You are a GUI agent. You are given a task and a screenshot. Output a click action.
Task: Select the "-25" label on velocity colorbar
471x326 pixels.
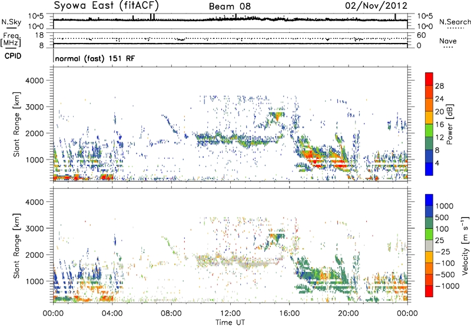click(443, 252)
